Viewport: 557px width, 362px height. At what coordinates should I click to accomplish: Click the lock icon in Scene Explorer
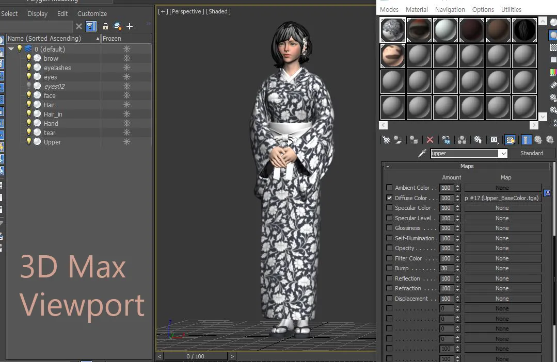(105, 26)
